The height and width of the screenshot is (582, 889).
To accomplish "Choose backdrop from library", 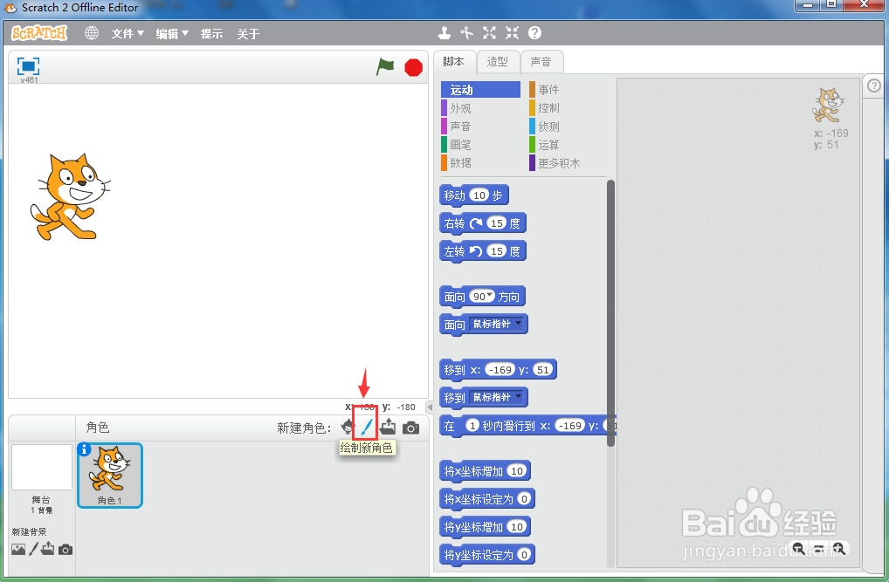I will pyautogui.click(x=18, y=549).
